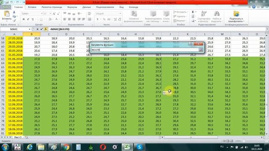Viewport: 269px width, 151px height.
Task: Open the font color A swatch
Action: pyautogui.click(x=56, y=19)
